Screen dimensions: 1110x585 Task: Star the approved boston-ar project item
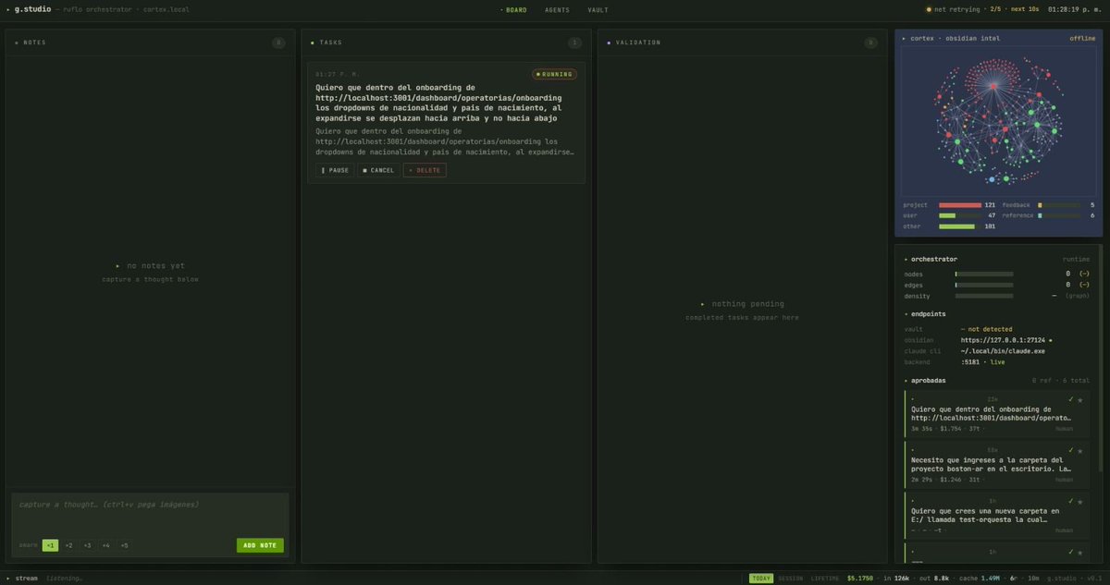click(1079, 451)
